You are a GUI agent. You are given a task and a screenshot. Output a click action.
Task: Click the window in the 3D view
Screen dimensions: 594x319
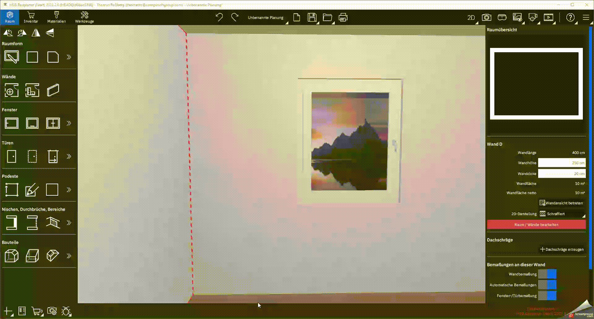tap(350, 141)
